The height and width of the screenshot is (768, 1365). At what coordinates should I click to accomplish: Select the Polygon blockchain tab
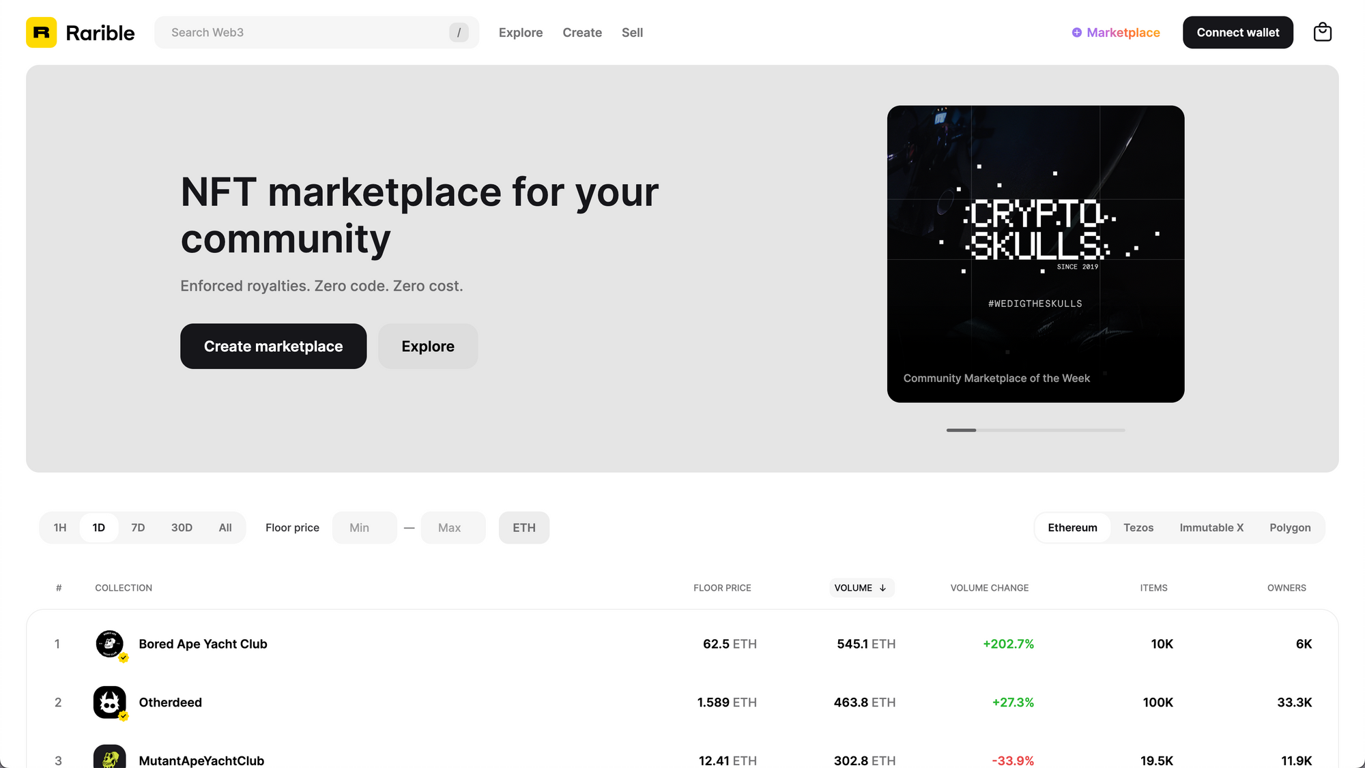pos(1289,528)
